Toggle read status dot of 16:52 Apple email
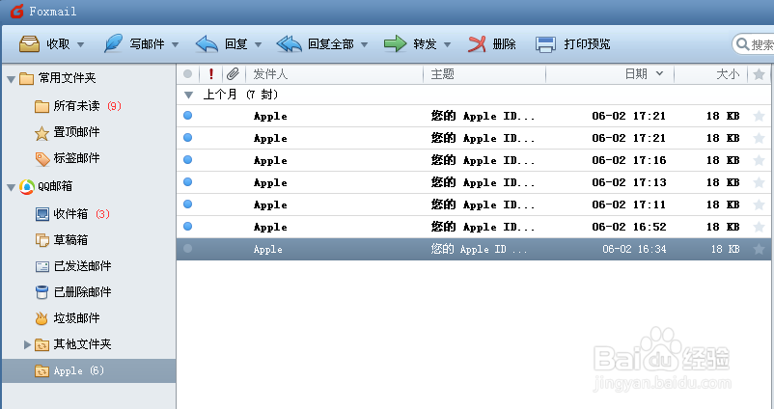Screen dimensions: 774x409 187,227
